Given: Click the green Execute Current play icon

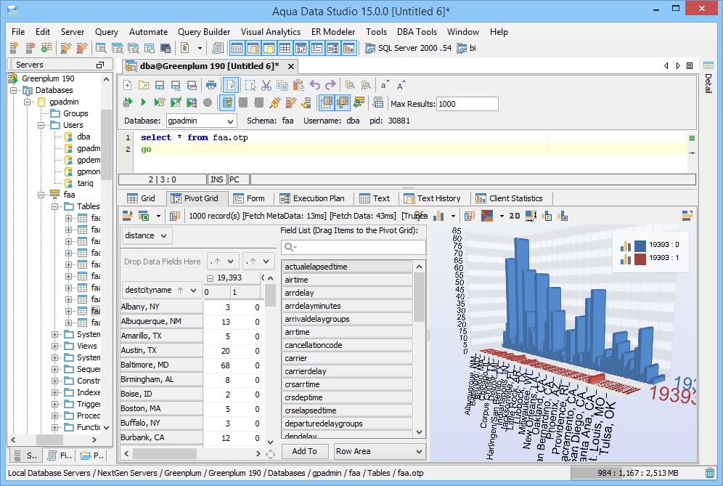Looking at the screenshot, I should point(144,102).
